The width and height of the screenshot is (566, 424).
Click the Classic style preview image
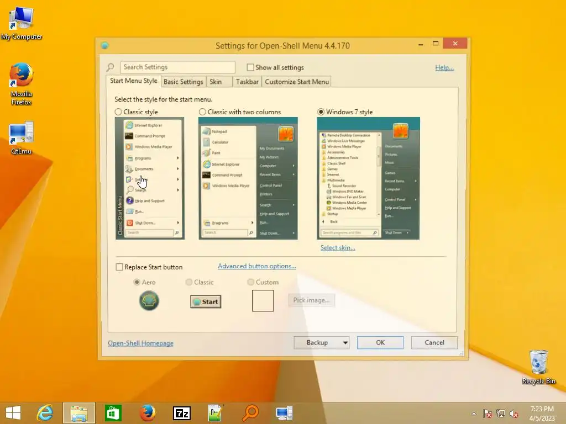pos(149,178)
